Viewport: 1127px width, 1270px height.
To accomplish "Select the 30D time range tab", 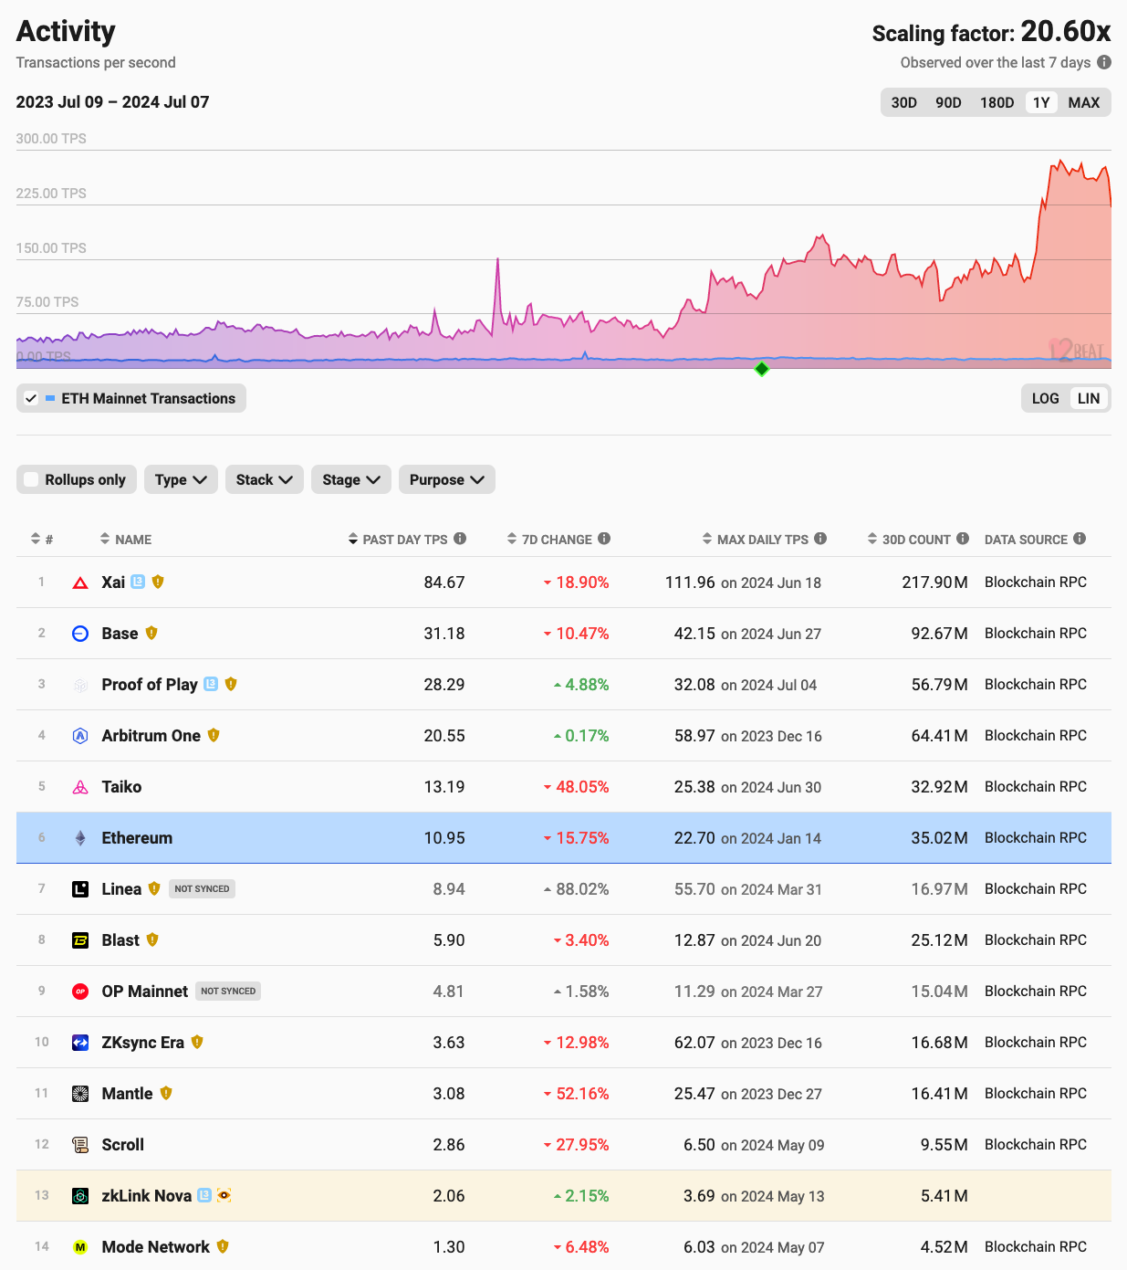I will pos(904,102).
